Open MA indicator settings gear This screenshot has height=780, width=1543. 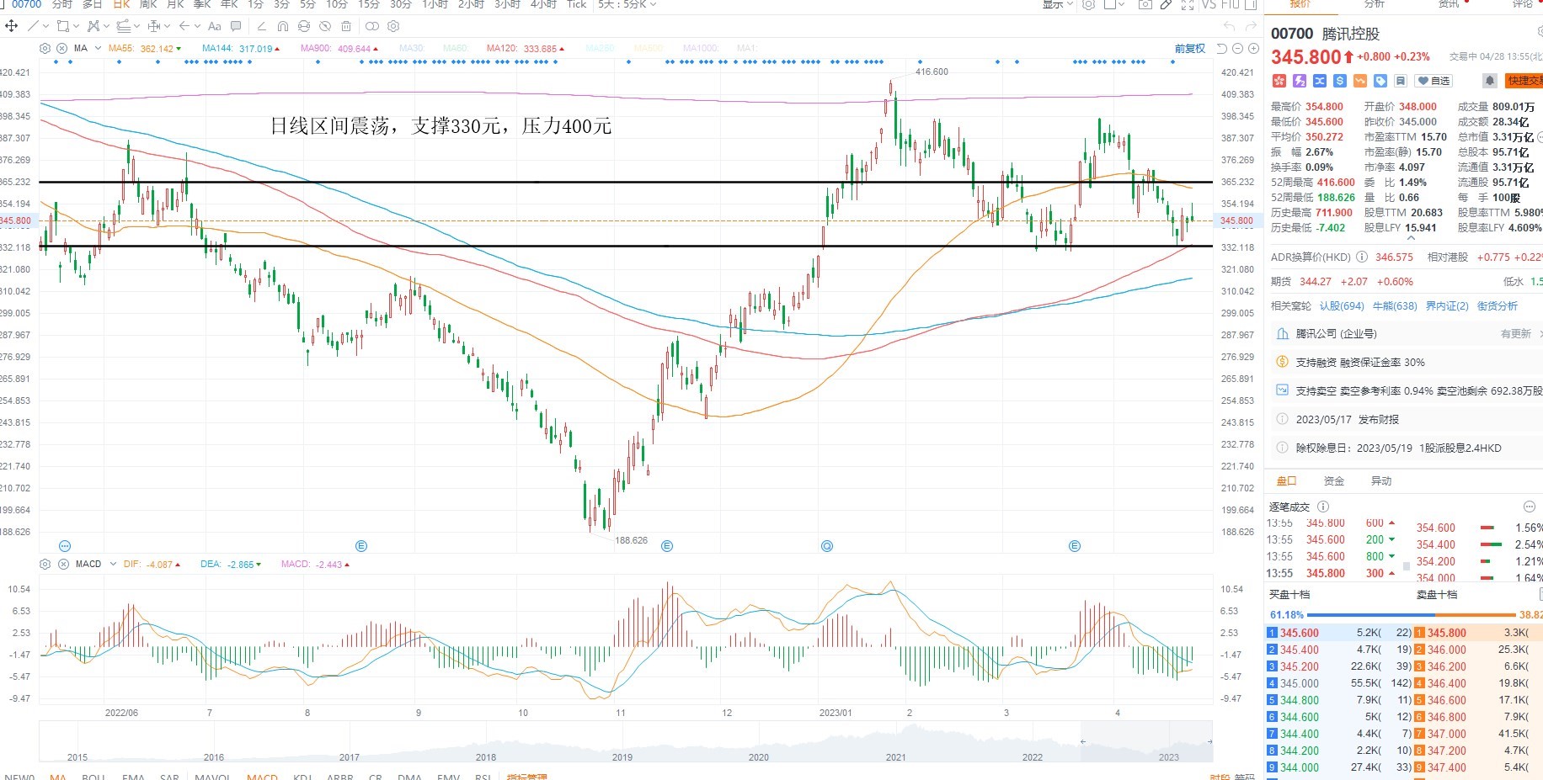[x=45, y=48]
